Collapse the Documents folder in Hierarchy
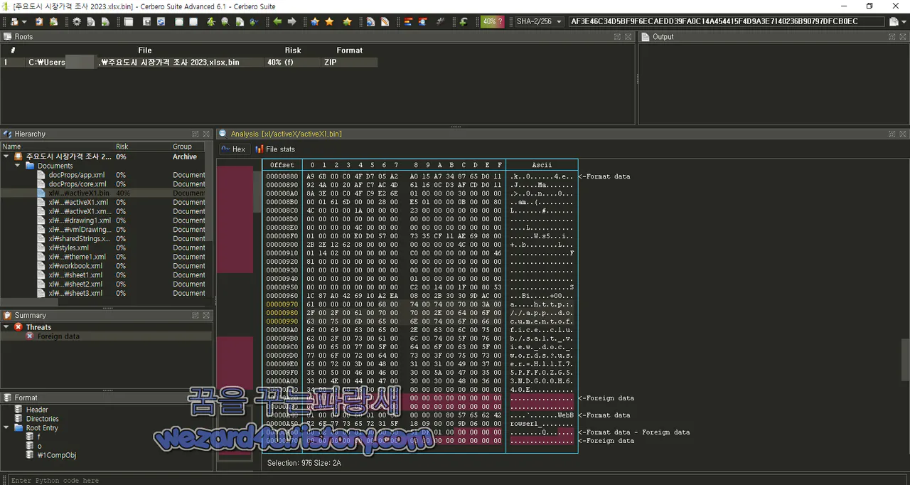 tap(18, 166)
